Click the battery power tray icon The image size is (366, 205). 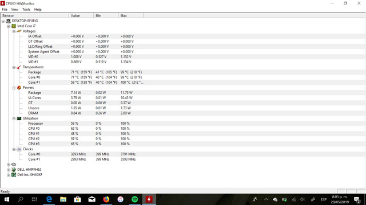click(284, 199)
